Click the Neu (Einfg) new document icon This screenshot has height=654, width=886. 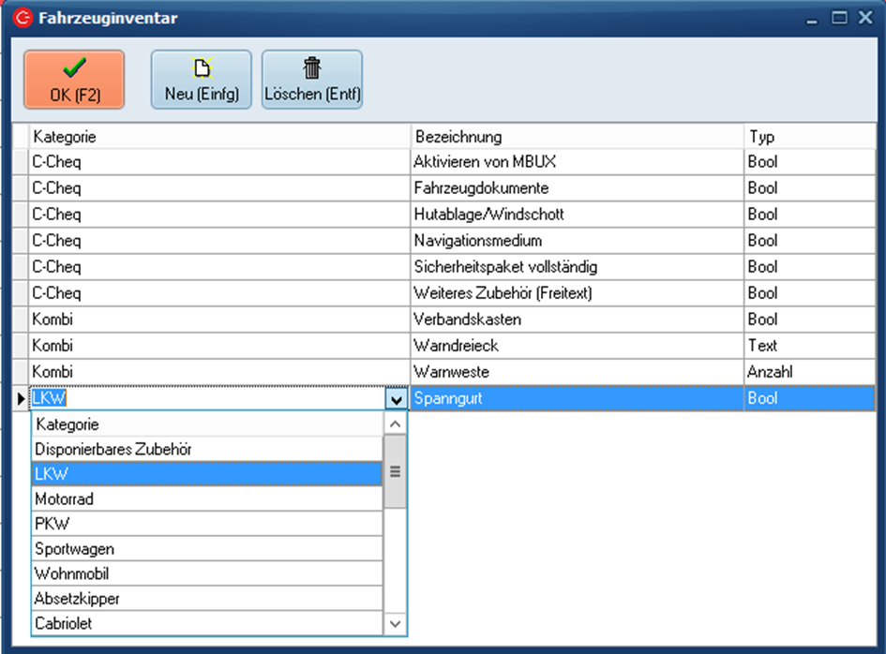pos(202,68)
